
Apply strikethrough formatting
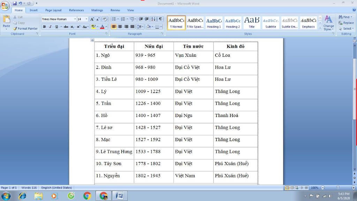click(x=66, y=27)
